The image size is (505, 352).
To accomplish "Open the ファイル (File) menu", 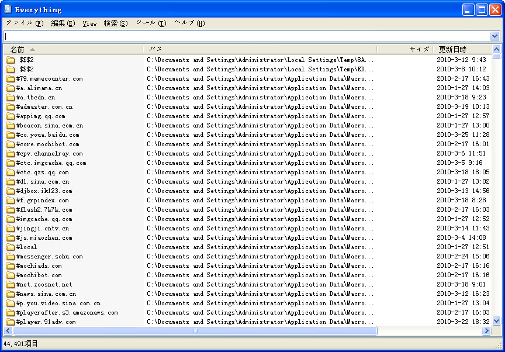I will click(25, 23).
